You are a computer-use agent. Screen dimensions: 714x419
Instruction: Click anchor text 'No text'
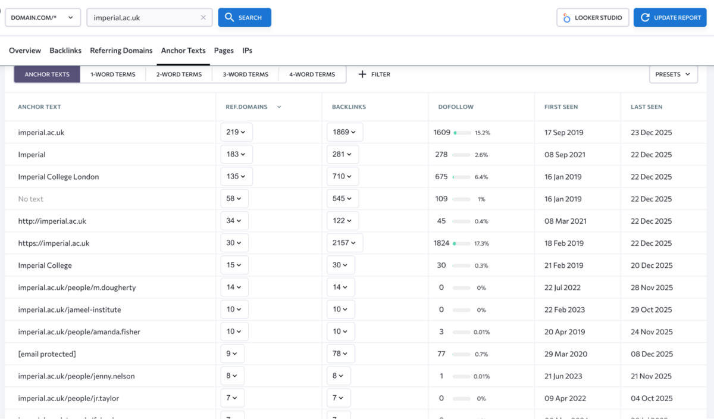30,199
